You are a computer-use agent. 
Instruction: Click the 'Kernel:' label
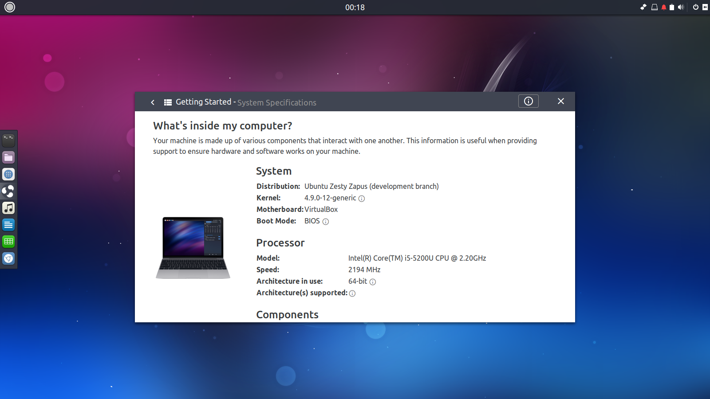tap(268, 198)
